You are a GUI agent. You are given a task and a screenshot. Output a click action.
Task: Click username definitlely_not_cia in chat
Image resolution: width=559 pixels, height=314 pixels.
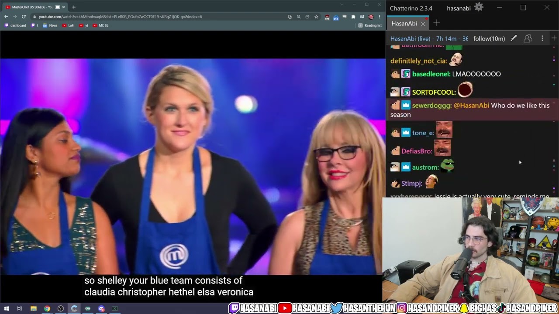point(418,61)
